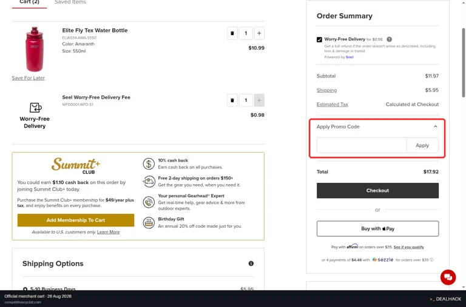Viewport: 466px width, 307px height.
Task: Click Save For Later under the bottle
Action: tap(29, 78)
